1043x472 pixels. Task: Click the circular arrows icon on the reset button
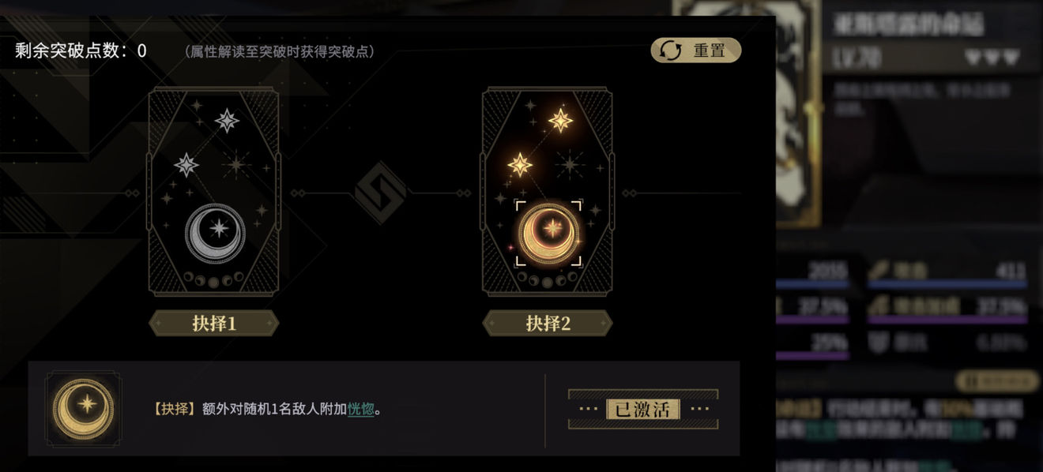click(x=671, y=51)
